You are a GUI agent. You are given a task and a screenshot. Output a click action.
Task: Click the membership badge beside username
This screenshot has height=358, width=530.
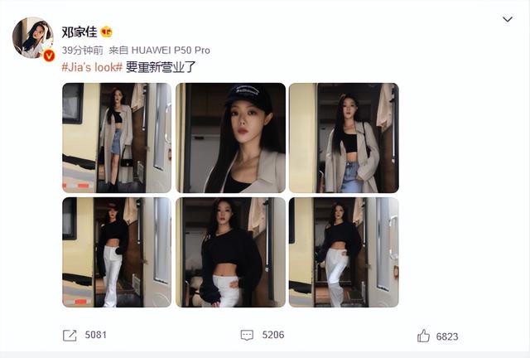pyautogui.click(x=107, y=32)
